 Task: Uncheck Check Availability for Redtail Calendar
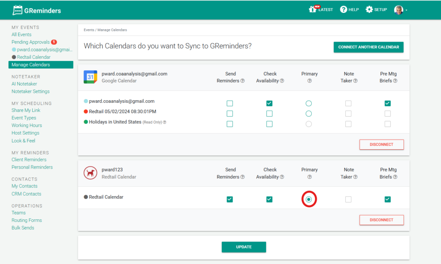tap(269, 199)
